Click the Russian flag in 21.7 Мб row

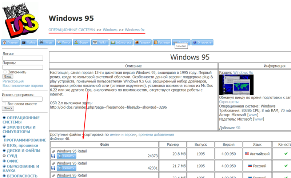coord(250,166)
